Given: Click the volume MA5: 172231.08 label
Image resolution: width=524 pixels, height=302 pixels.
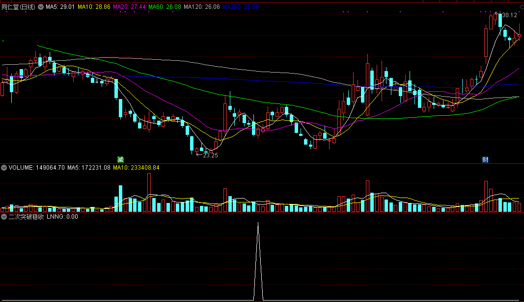Looking at the screenshot, I should 89,168.
